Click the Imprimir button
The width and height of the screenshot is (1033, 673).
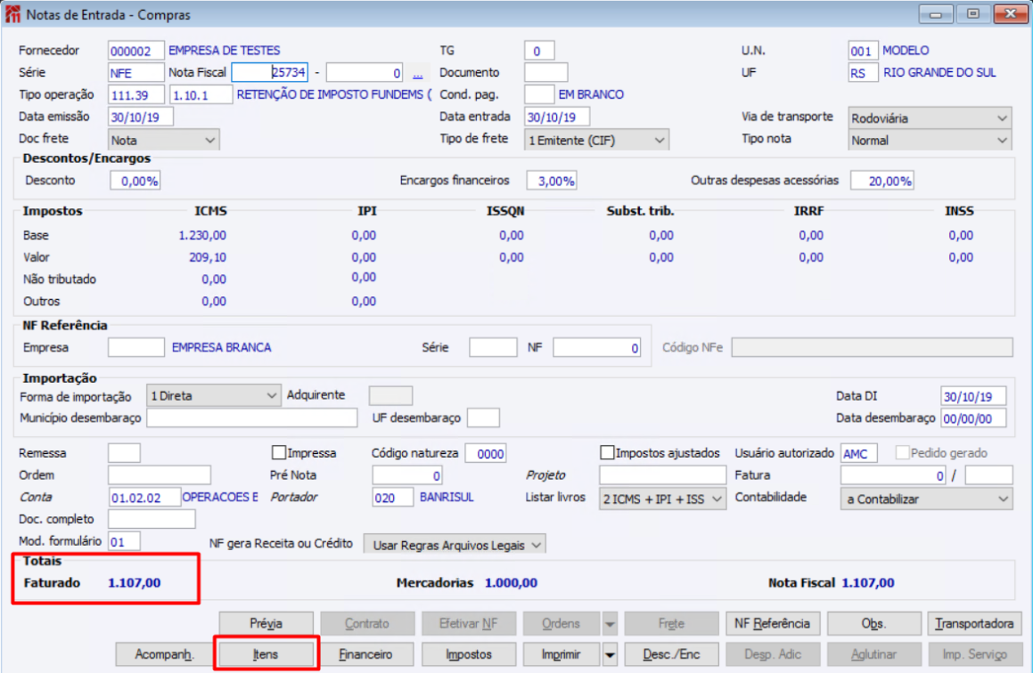[562, 654]
